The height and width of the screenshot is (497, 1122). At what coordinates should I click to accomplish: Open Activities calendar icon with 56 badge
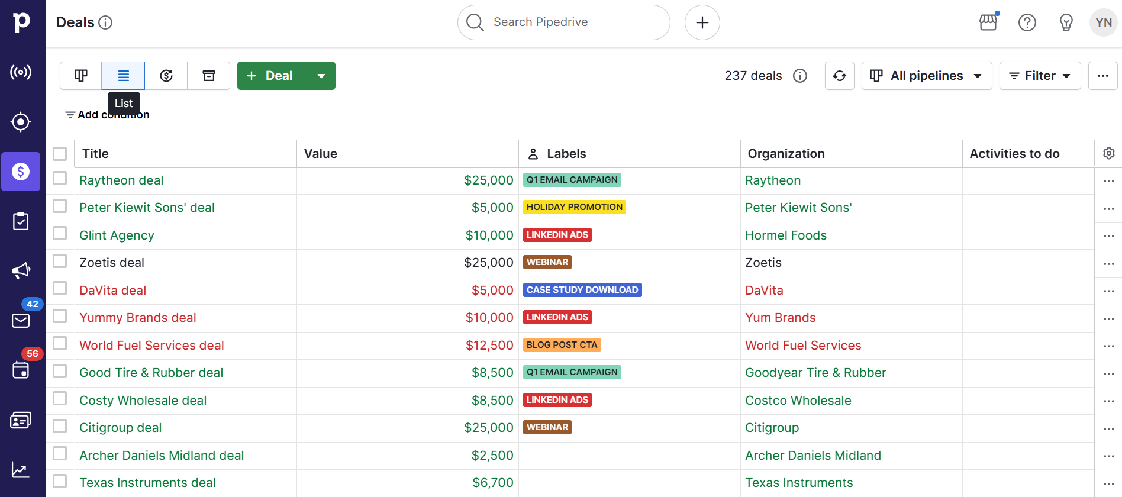21,370
